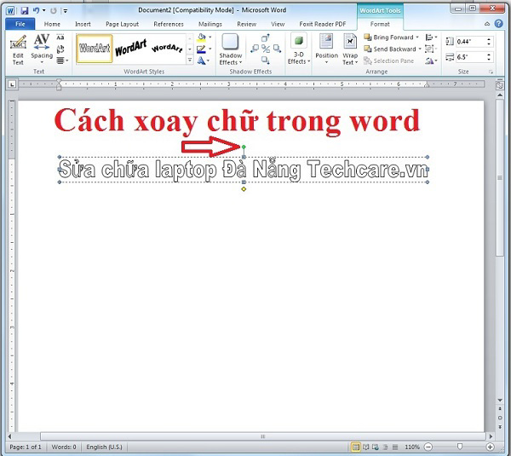Viewport: 511px width, 456px height.
Task: Open the Page Layout tab
Action: pos(122,24)
